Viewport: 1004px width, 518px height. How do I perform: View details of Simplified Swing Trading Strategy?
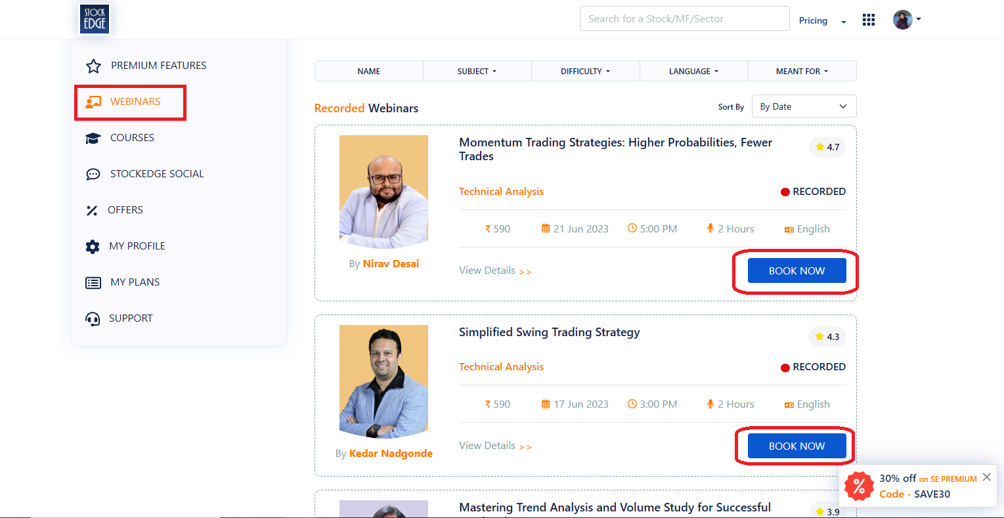(494, 446)
